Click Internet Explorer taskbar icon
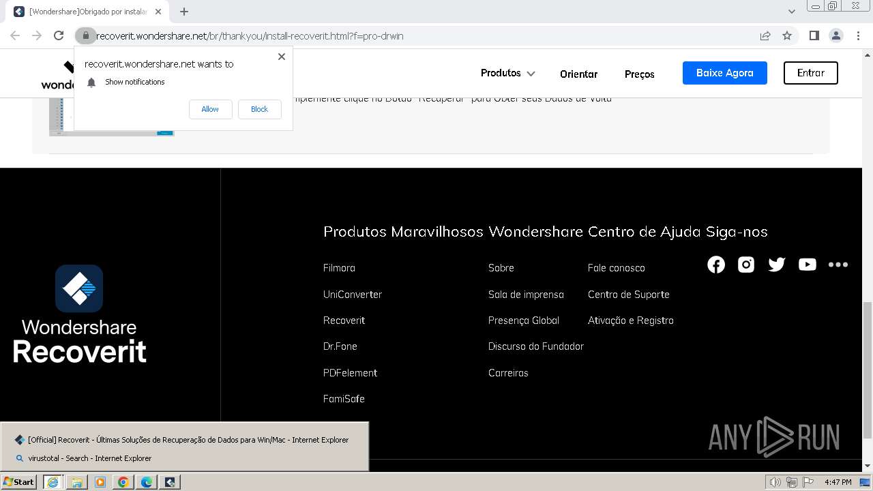This screenshot has height=491, width=873. click(53, 482)
